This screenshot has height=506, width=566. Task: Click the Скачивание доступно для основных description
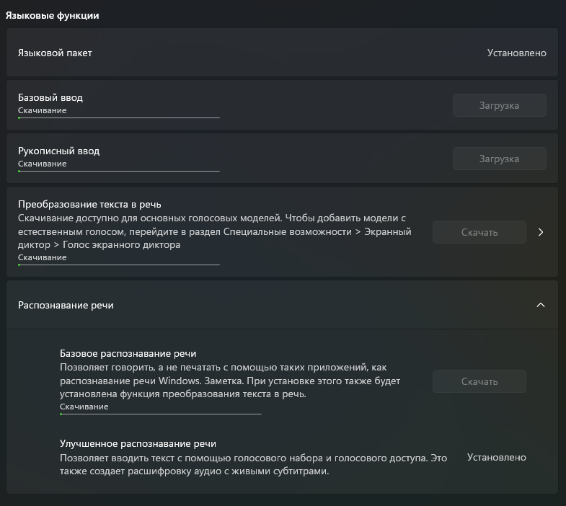pos(215,231)
